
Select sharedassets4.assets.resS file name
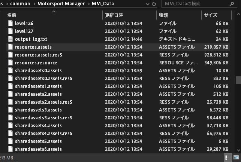(43, 133)
